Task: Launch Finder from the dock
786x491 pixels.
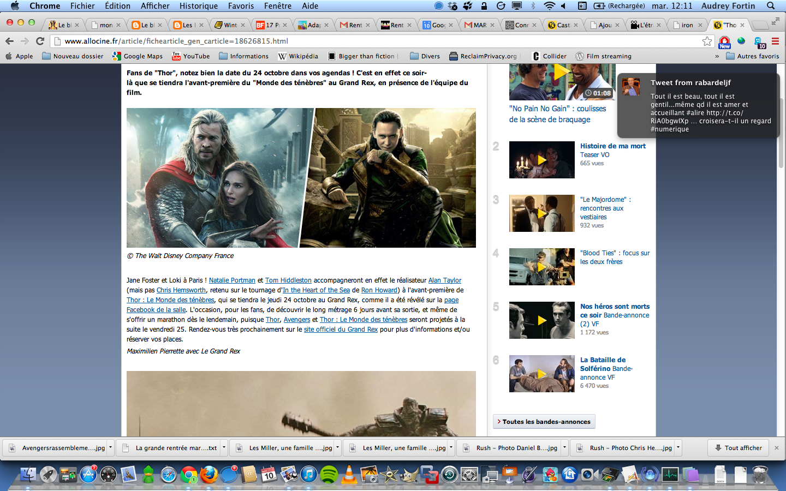Action: [x=28, y=475]
